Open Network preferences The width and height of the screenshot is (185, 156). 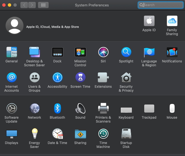click(34, 108)
